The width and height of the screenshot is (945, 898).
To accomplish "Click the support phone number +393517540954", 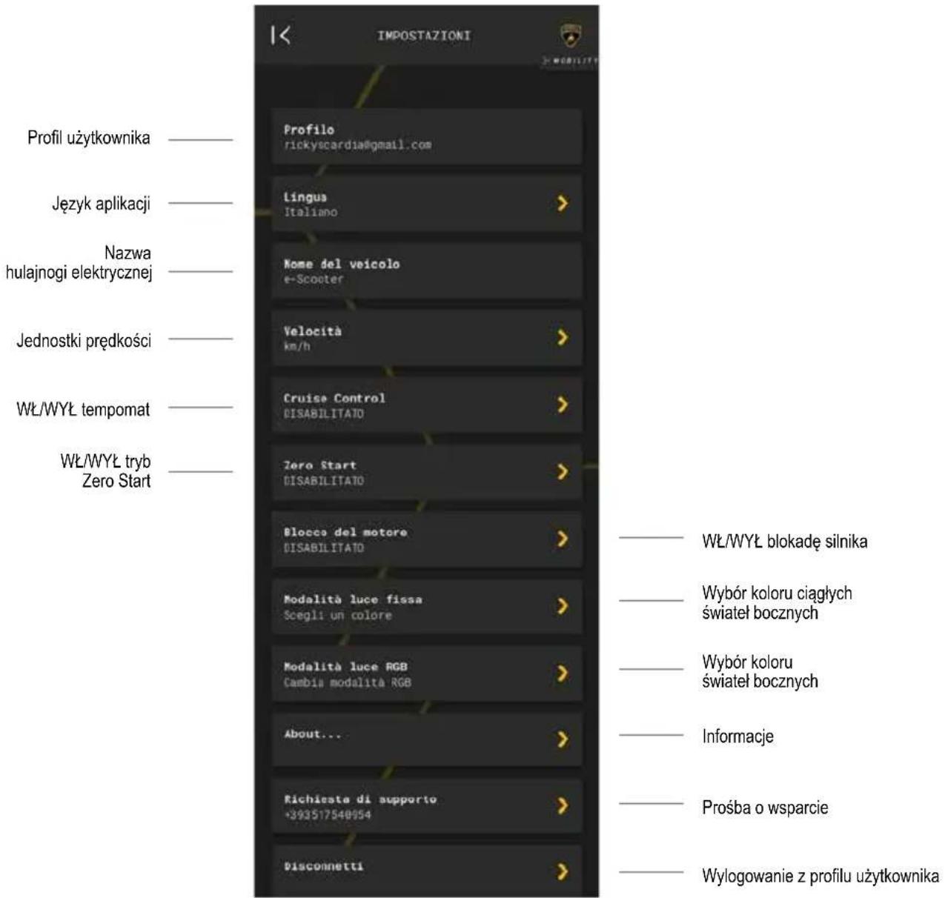I will [328, 815].
